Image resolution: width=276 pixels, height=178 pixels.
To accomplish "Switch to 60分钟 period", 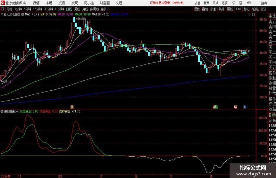I will [x=59, y=9].
